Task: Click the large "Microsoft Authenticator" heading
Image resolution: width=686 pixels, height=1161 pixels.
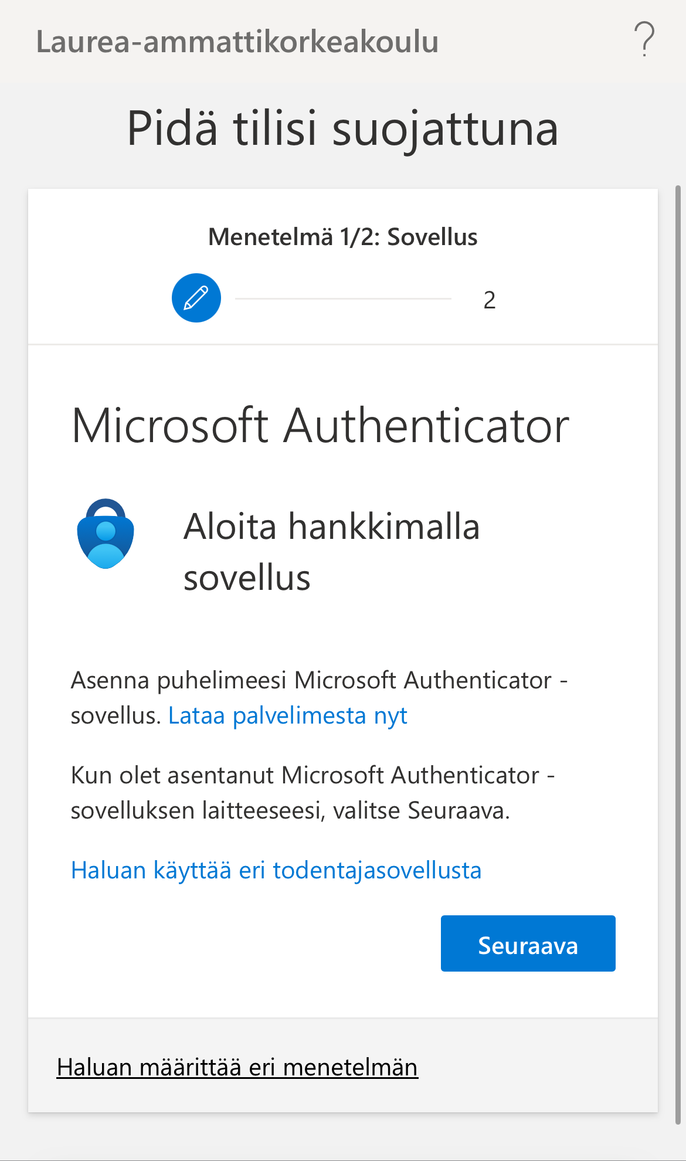Action: 320,426
